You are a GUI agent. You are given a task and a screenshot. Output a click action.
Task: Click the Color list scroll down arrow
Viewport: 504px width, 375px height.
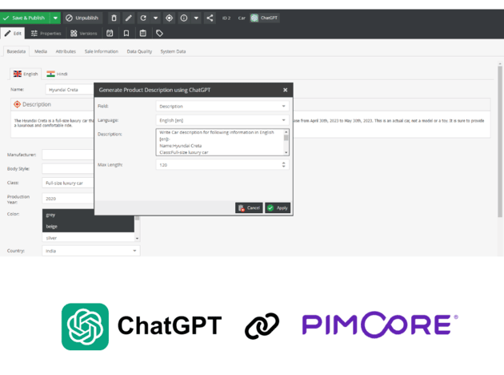[138, 239]
